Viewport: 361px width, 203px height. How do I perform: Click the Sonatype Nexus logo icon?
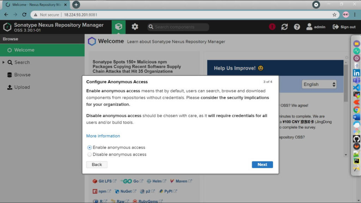coord(7,27)
